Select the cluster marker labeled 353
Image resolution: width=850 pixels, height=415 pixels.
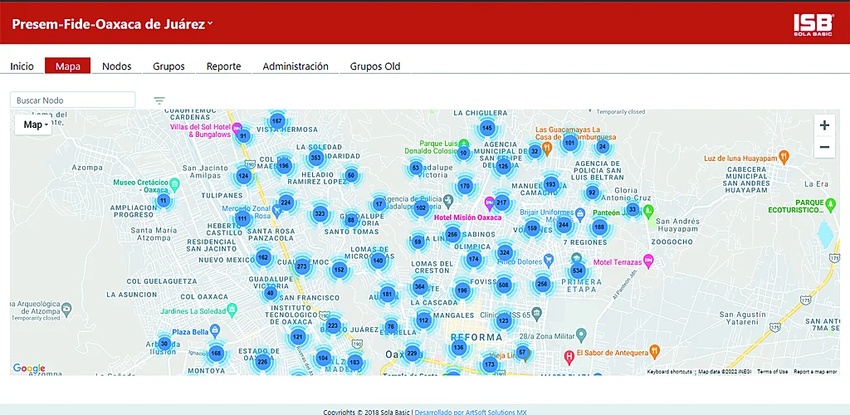click(315, 158)
